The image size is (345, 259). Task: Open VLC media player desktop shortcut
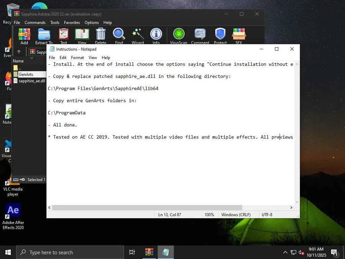click(13, 186)
